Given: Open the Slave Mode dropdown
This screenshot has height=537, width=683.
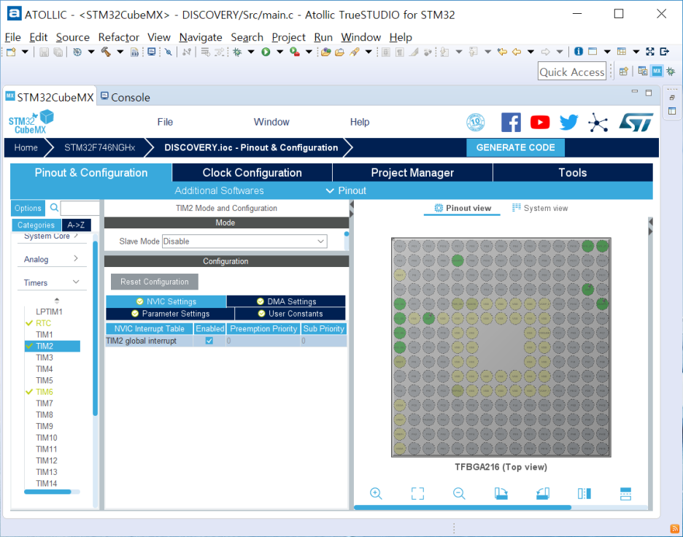Looking at the screenshot, I should [x=244, y=242].
